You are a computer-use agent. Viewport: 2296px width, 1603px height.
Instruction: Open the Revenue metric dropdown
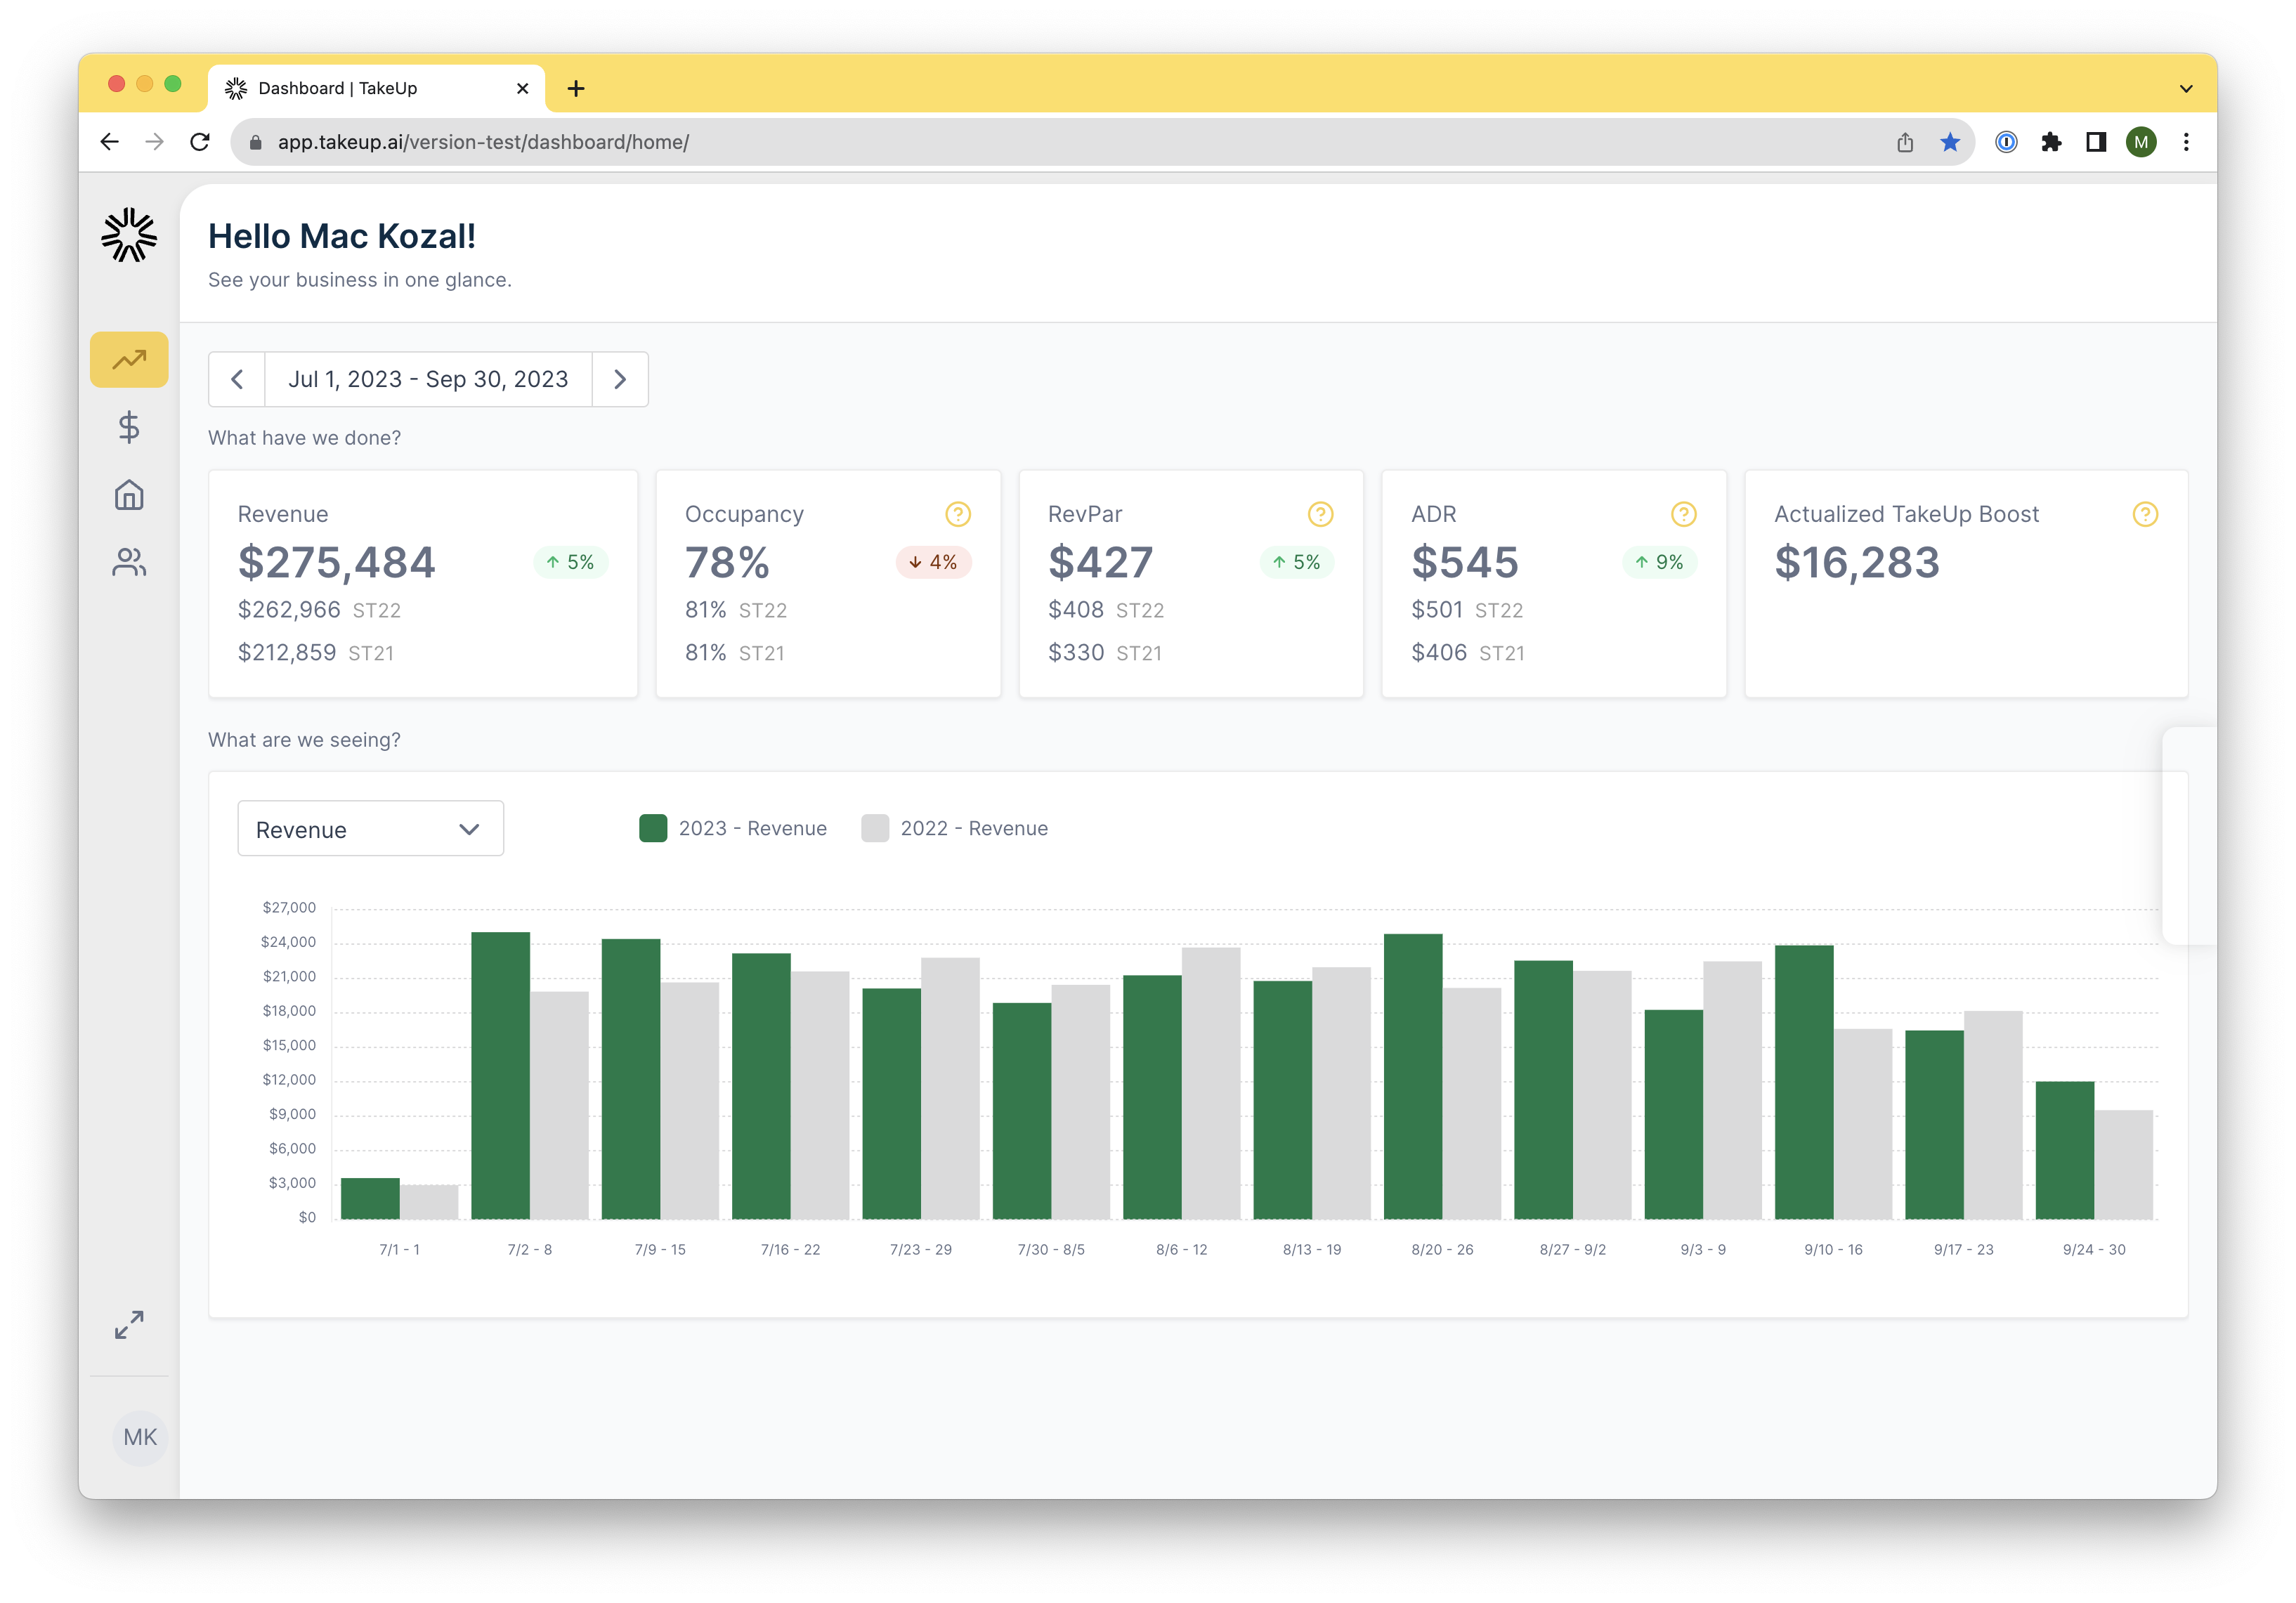coord(370,829)
